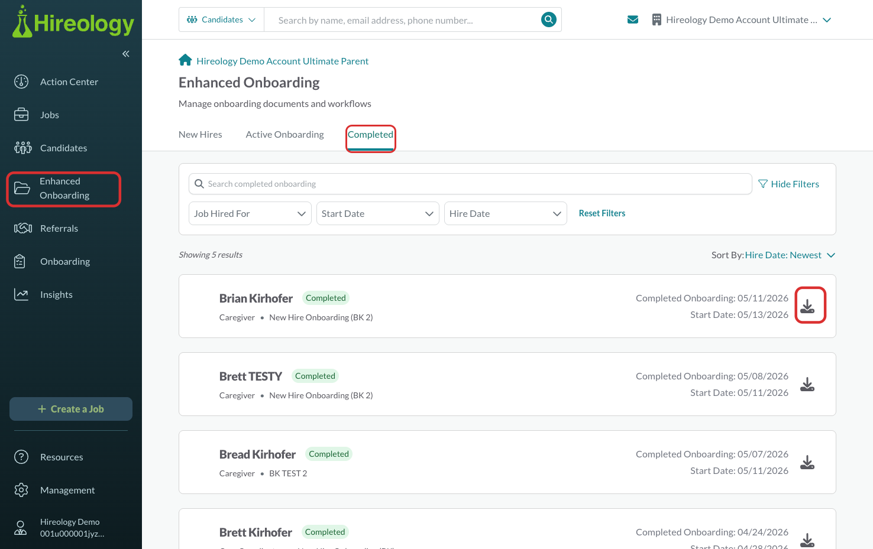Click the filter funnel icon
The height and width of the screenshot is (549, 873).
pyautogui.click(x=763, y=184)
